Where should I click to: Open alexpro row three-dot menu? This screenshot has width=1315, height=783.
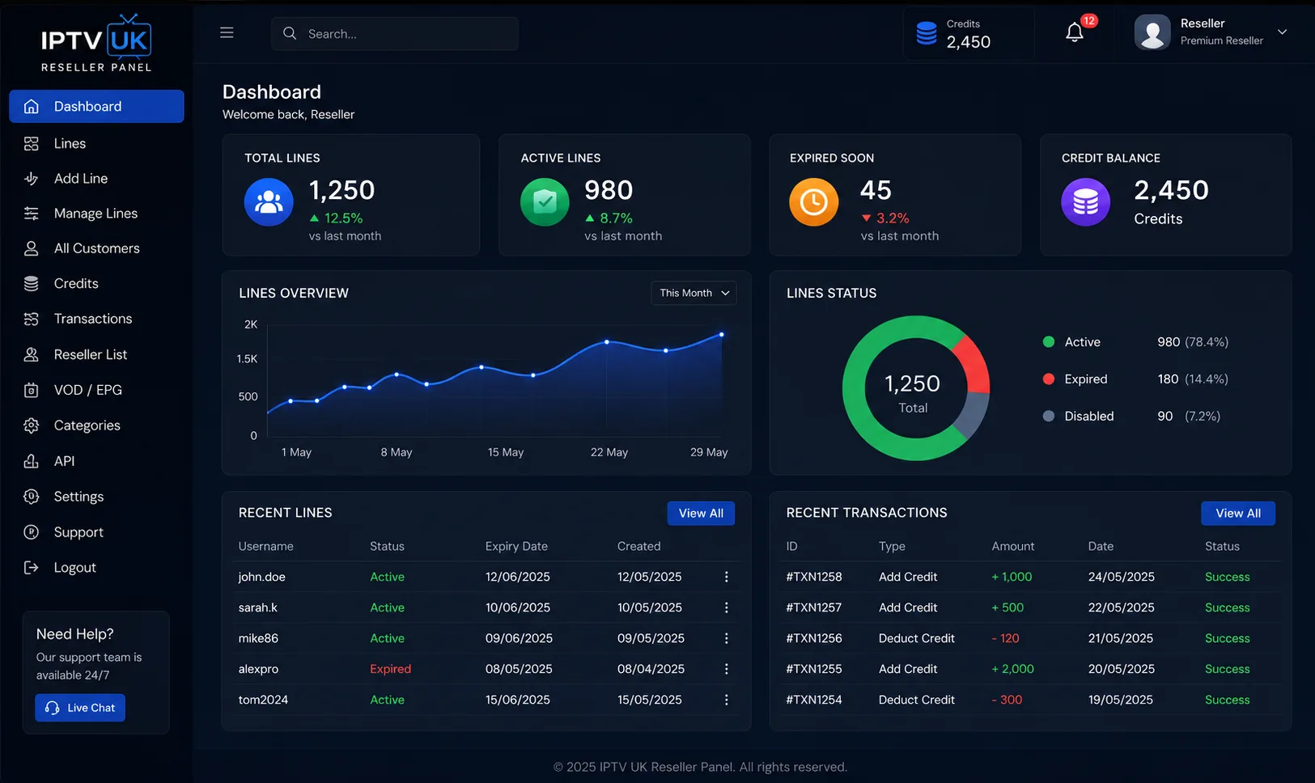[x=726, y=669]
